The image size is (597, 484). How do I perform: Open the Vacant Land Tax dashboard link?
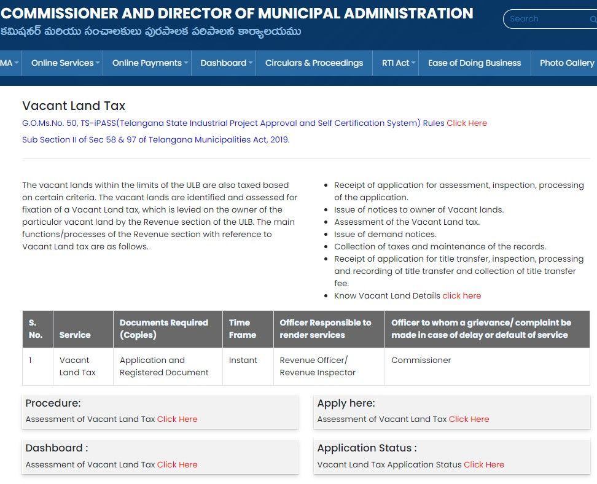(x=177, y=464)
